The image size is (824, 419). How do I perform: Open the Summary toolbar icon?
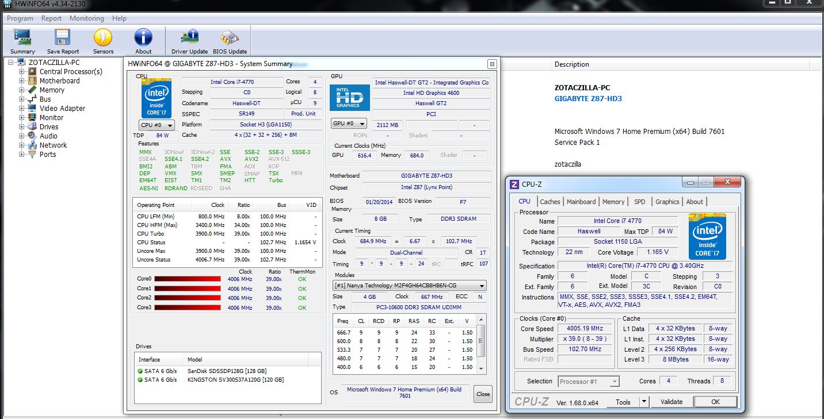[22, 41]
